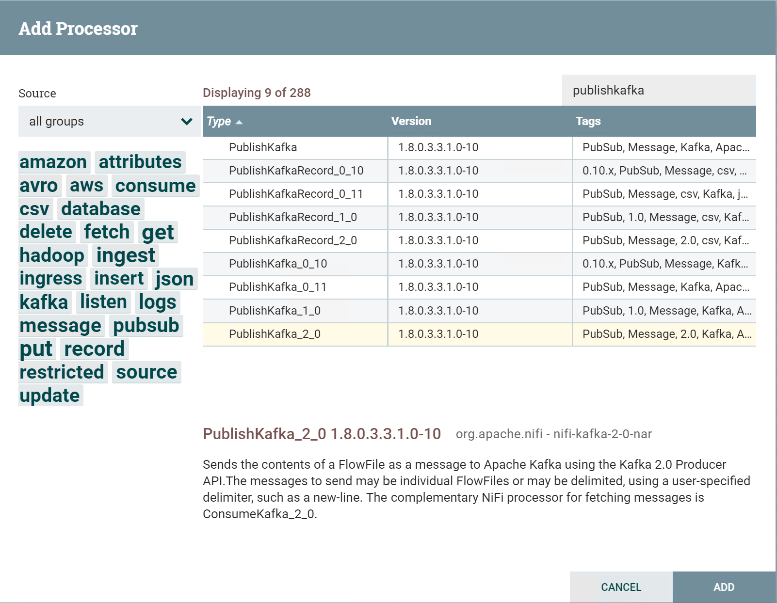The image size is (777, 603).
Task: Click the version cell of PublishKafka_1_0
Action: [x=480, y=311]
